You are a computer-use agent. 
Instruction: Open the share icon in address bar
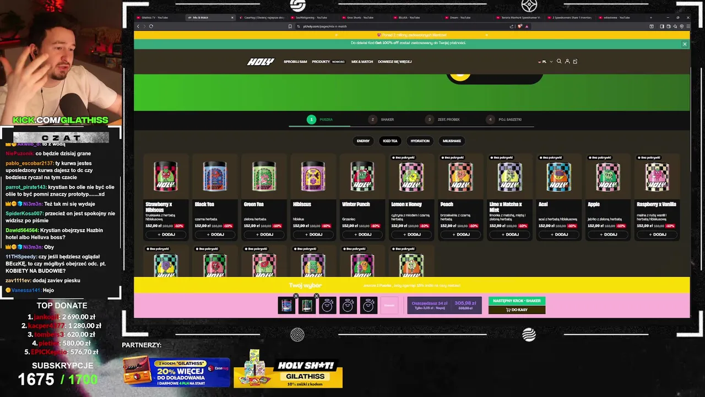click(512, 26)
